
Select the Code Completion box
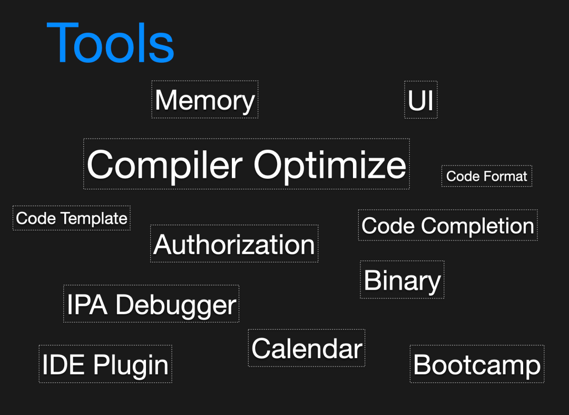click(x=447, y=226)
